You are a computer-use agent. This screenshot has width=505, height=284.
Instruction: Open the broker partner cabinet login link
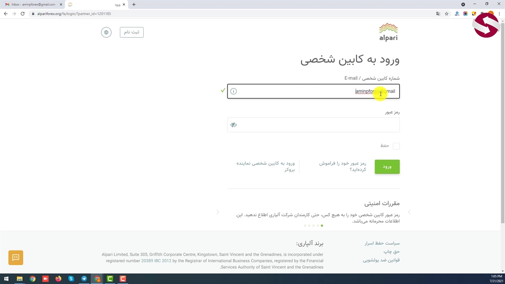pos(266,166)
